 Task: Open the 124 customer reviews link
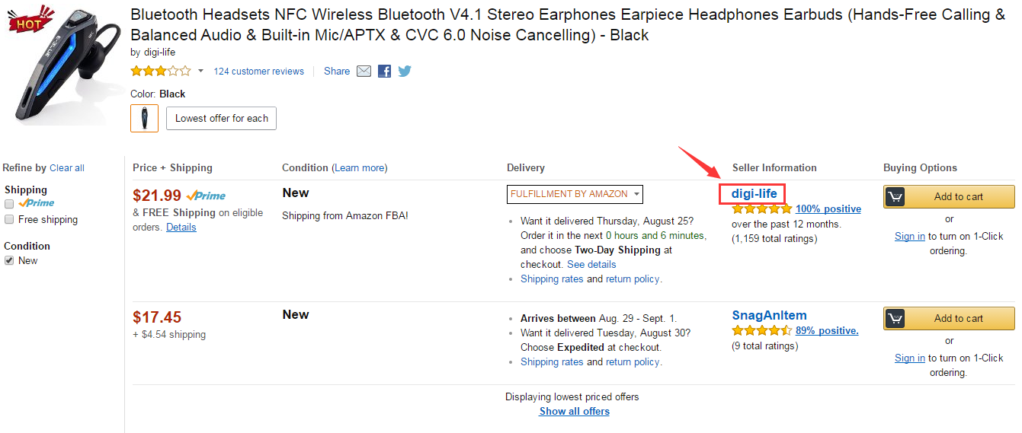click(x=259, y=72)
